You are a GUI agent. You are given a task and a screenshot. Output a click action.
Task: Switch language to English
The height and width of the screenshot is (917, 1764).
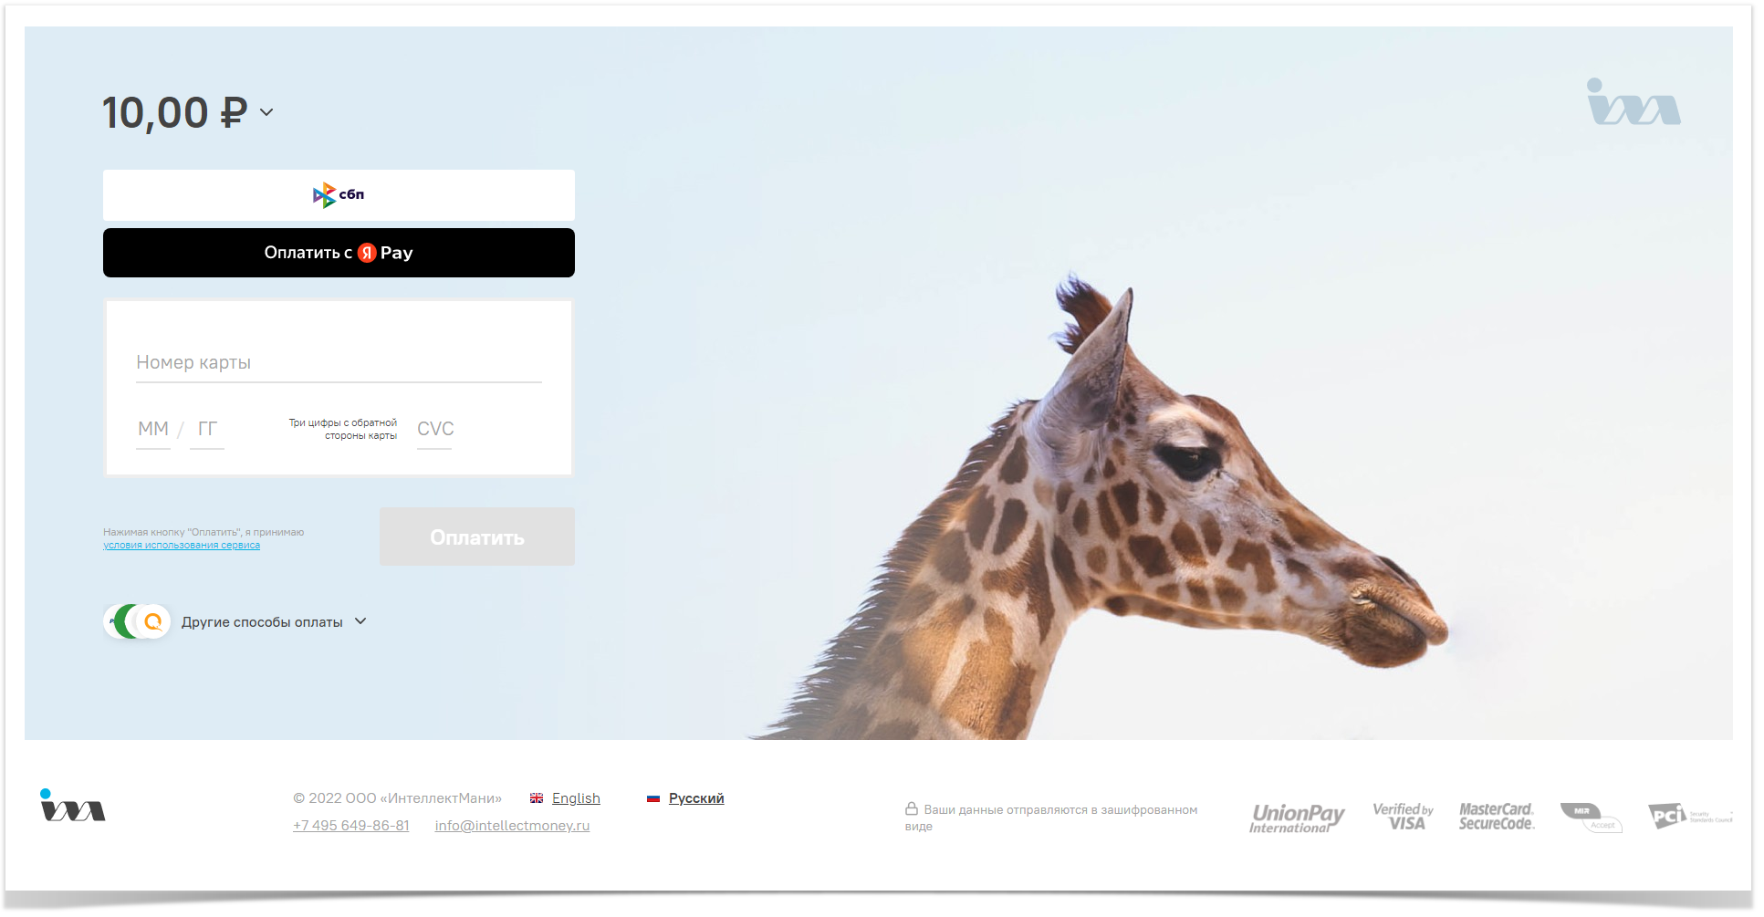[576, 798]
